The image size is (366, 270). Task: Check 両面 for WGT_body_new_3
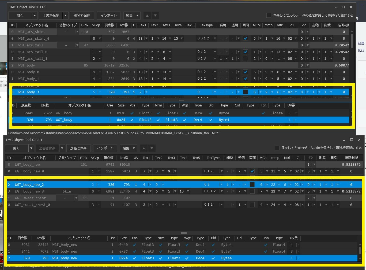pyautogui.click(x=252, y=191)
